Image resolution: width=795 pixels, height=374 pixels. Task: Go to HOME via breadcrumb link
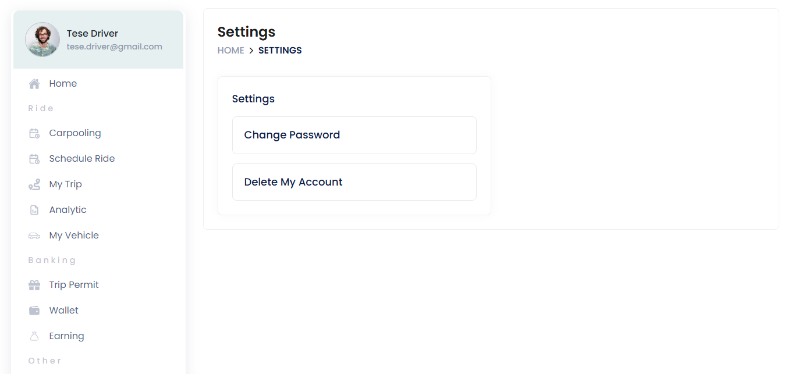[231, 51]
